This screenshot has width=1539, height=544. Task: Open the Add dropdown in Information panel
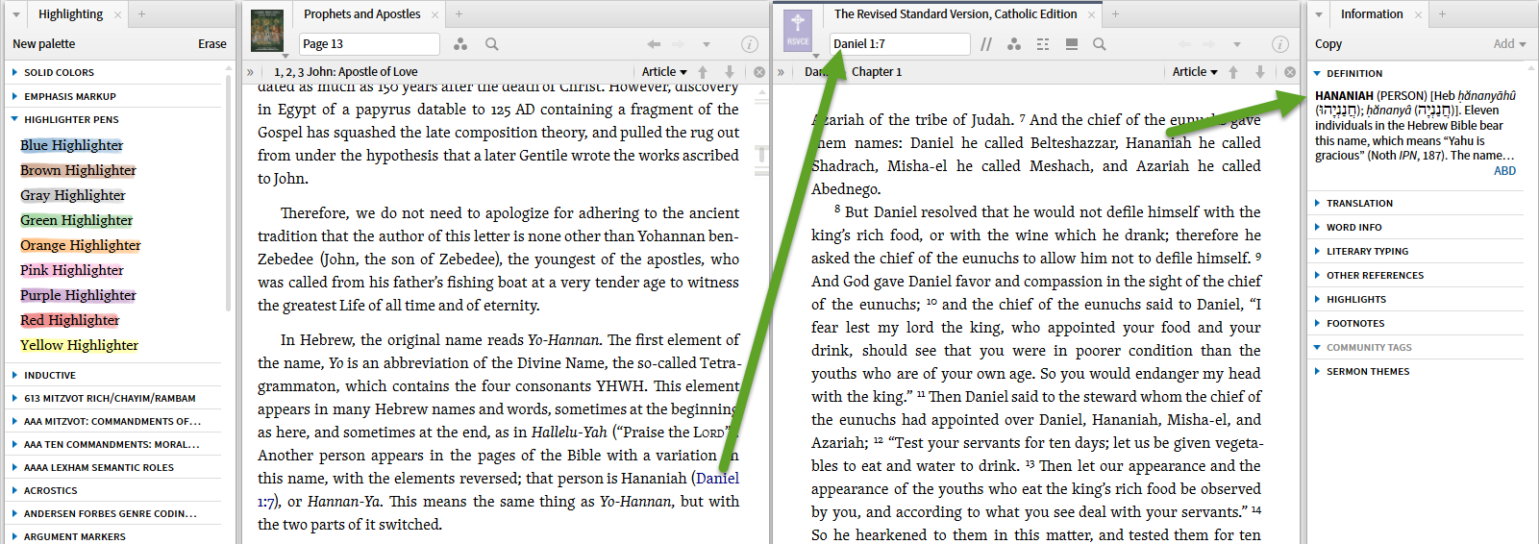[1509, 44]
